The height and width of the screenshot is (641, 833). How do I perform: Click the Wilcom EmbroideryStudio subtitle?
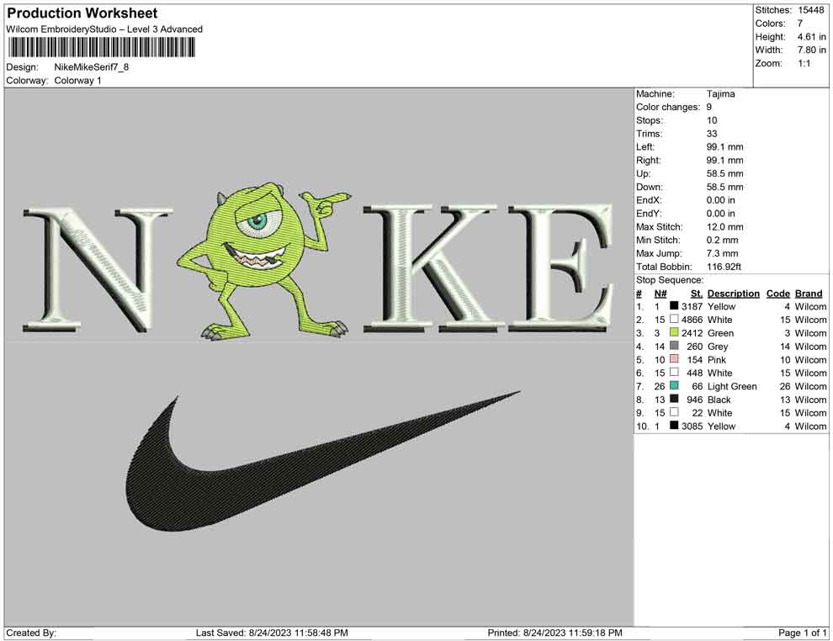104,29
